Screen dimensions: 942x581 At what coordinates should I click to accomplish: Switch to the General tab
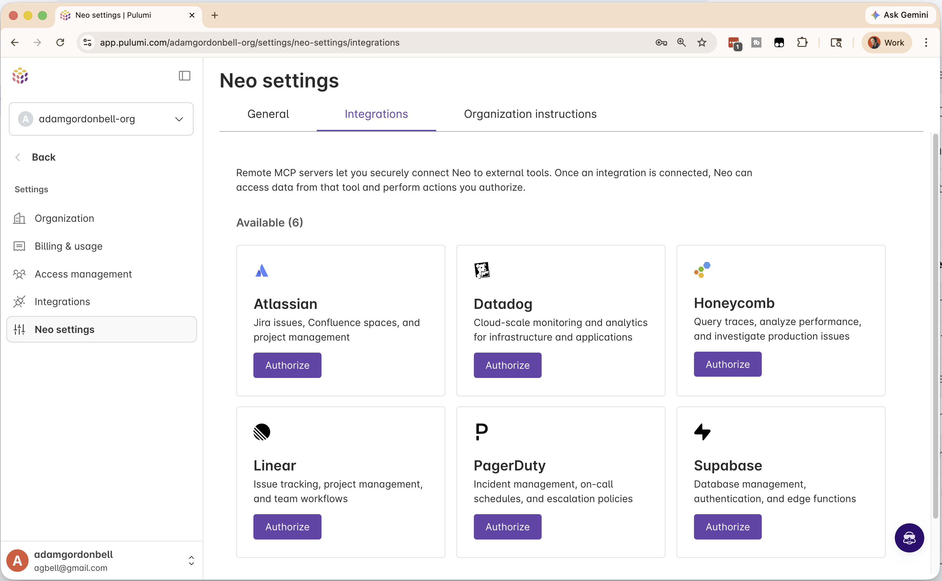click(268, 114)
